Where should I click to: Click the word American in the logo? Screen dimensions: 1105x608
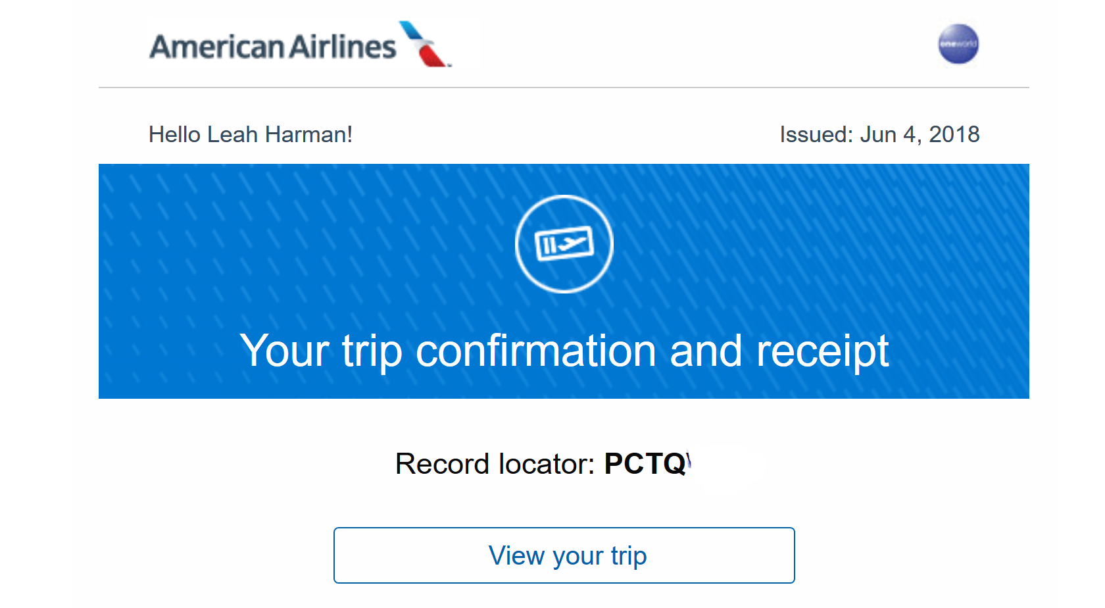[x=216, y=47]
